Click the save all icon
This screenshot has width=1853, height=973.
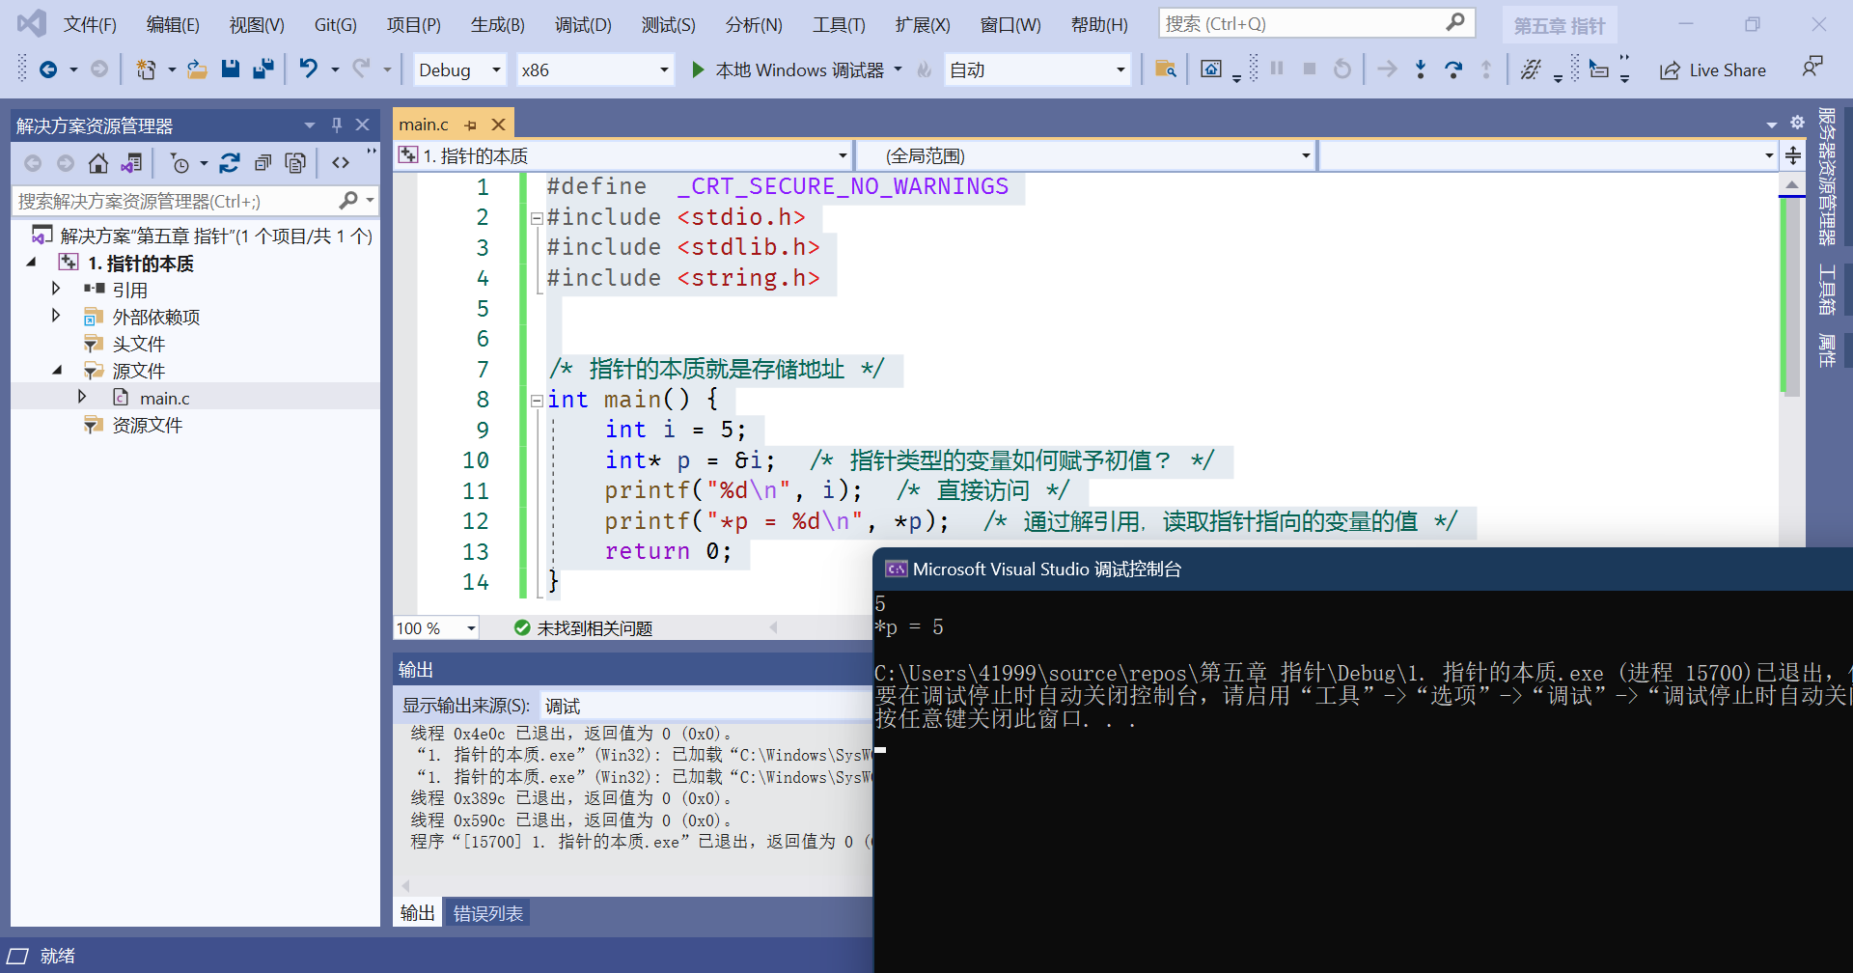click(263, 69)
